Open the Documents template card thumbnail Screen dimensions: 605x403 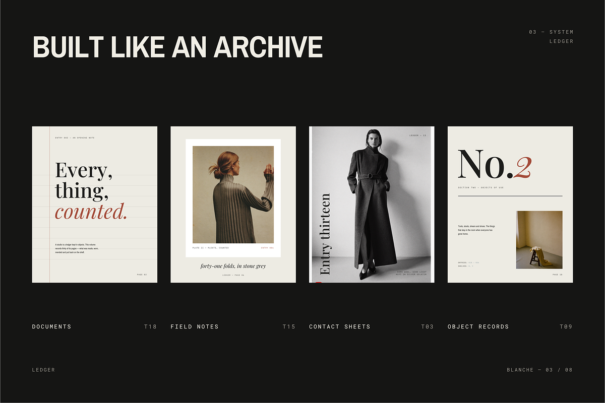95,205
